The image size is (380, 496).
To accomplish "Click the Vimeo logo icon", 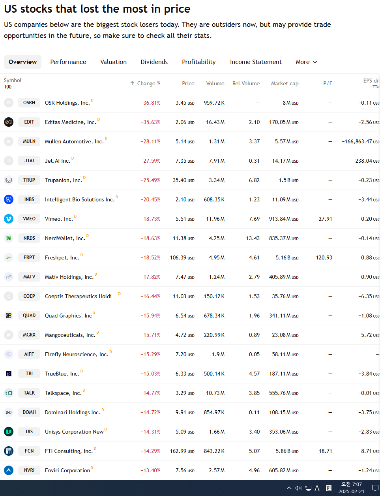I will click(x=9, y=219).
